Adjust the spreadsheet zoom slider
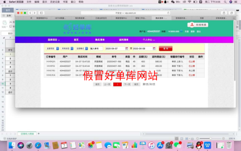The height and width of the screenshot is (151, 241). tap(210, 139)
